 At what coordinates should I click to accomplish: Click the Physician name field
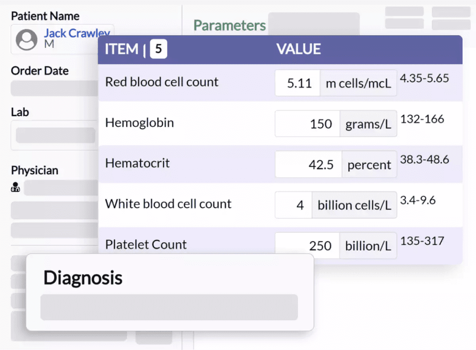[61, 188]
